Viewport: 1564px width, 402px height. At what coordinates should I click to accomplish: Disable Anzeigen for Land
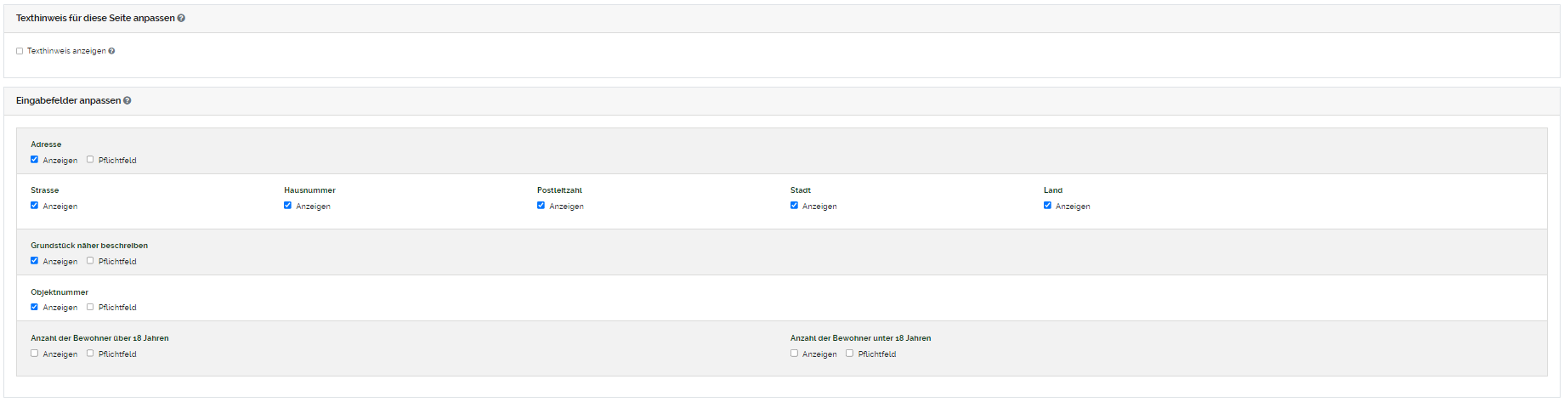pyautogui.click(x=1047, y=206)
